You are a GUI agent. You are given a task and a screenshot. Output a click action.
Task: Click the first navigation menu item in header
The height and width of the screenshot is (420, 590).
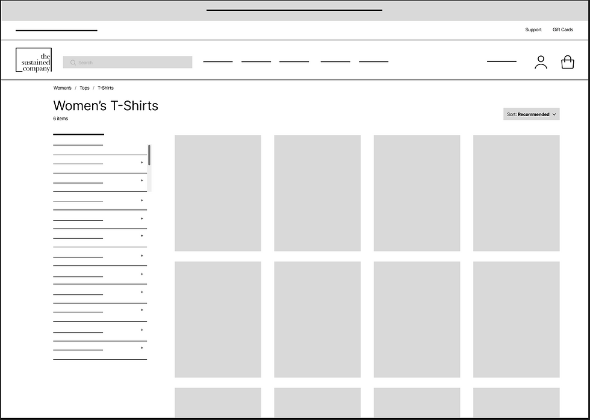tap(217, 61)
